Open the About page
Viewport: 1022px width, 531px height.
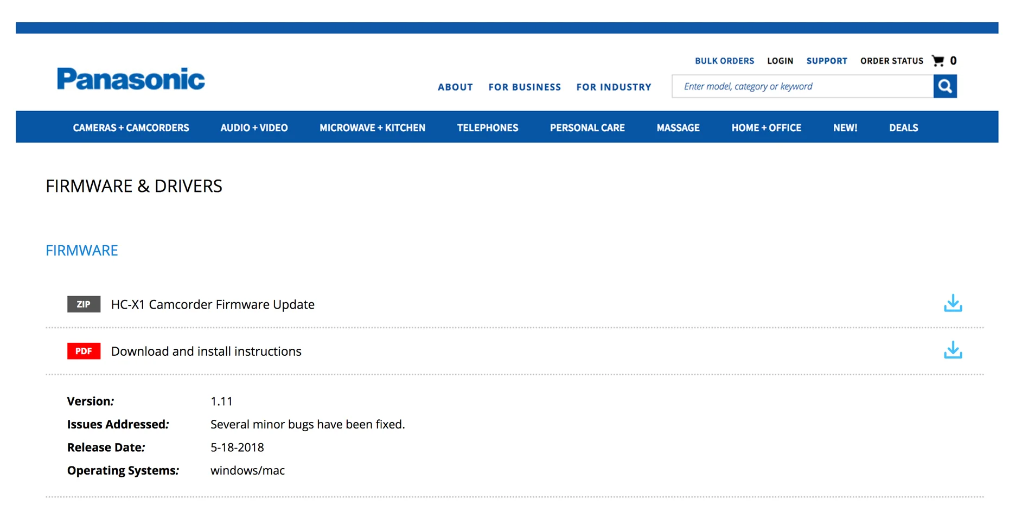click(x=455, y=87)
